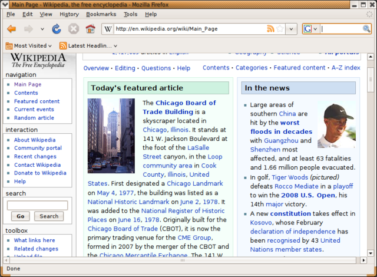Open the Google search engine dropdown
Screen dimensions: 377x277
(x=310, y=29)
